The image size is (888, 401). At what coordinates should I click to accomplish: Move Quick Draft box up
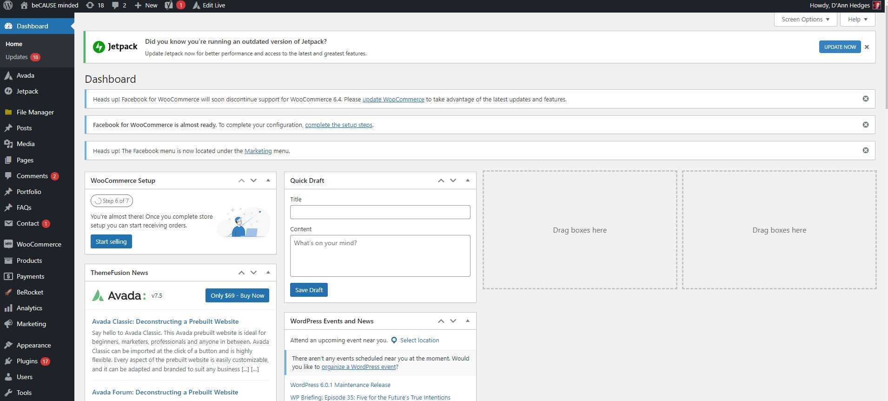coord(441,180)
